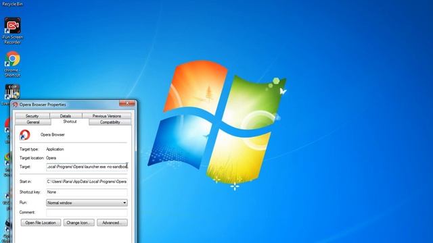Image resolution: width=433 pixels, height=243 pixels.
Task: Switch to the Security tab
Action: click(32, 116)
